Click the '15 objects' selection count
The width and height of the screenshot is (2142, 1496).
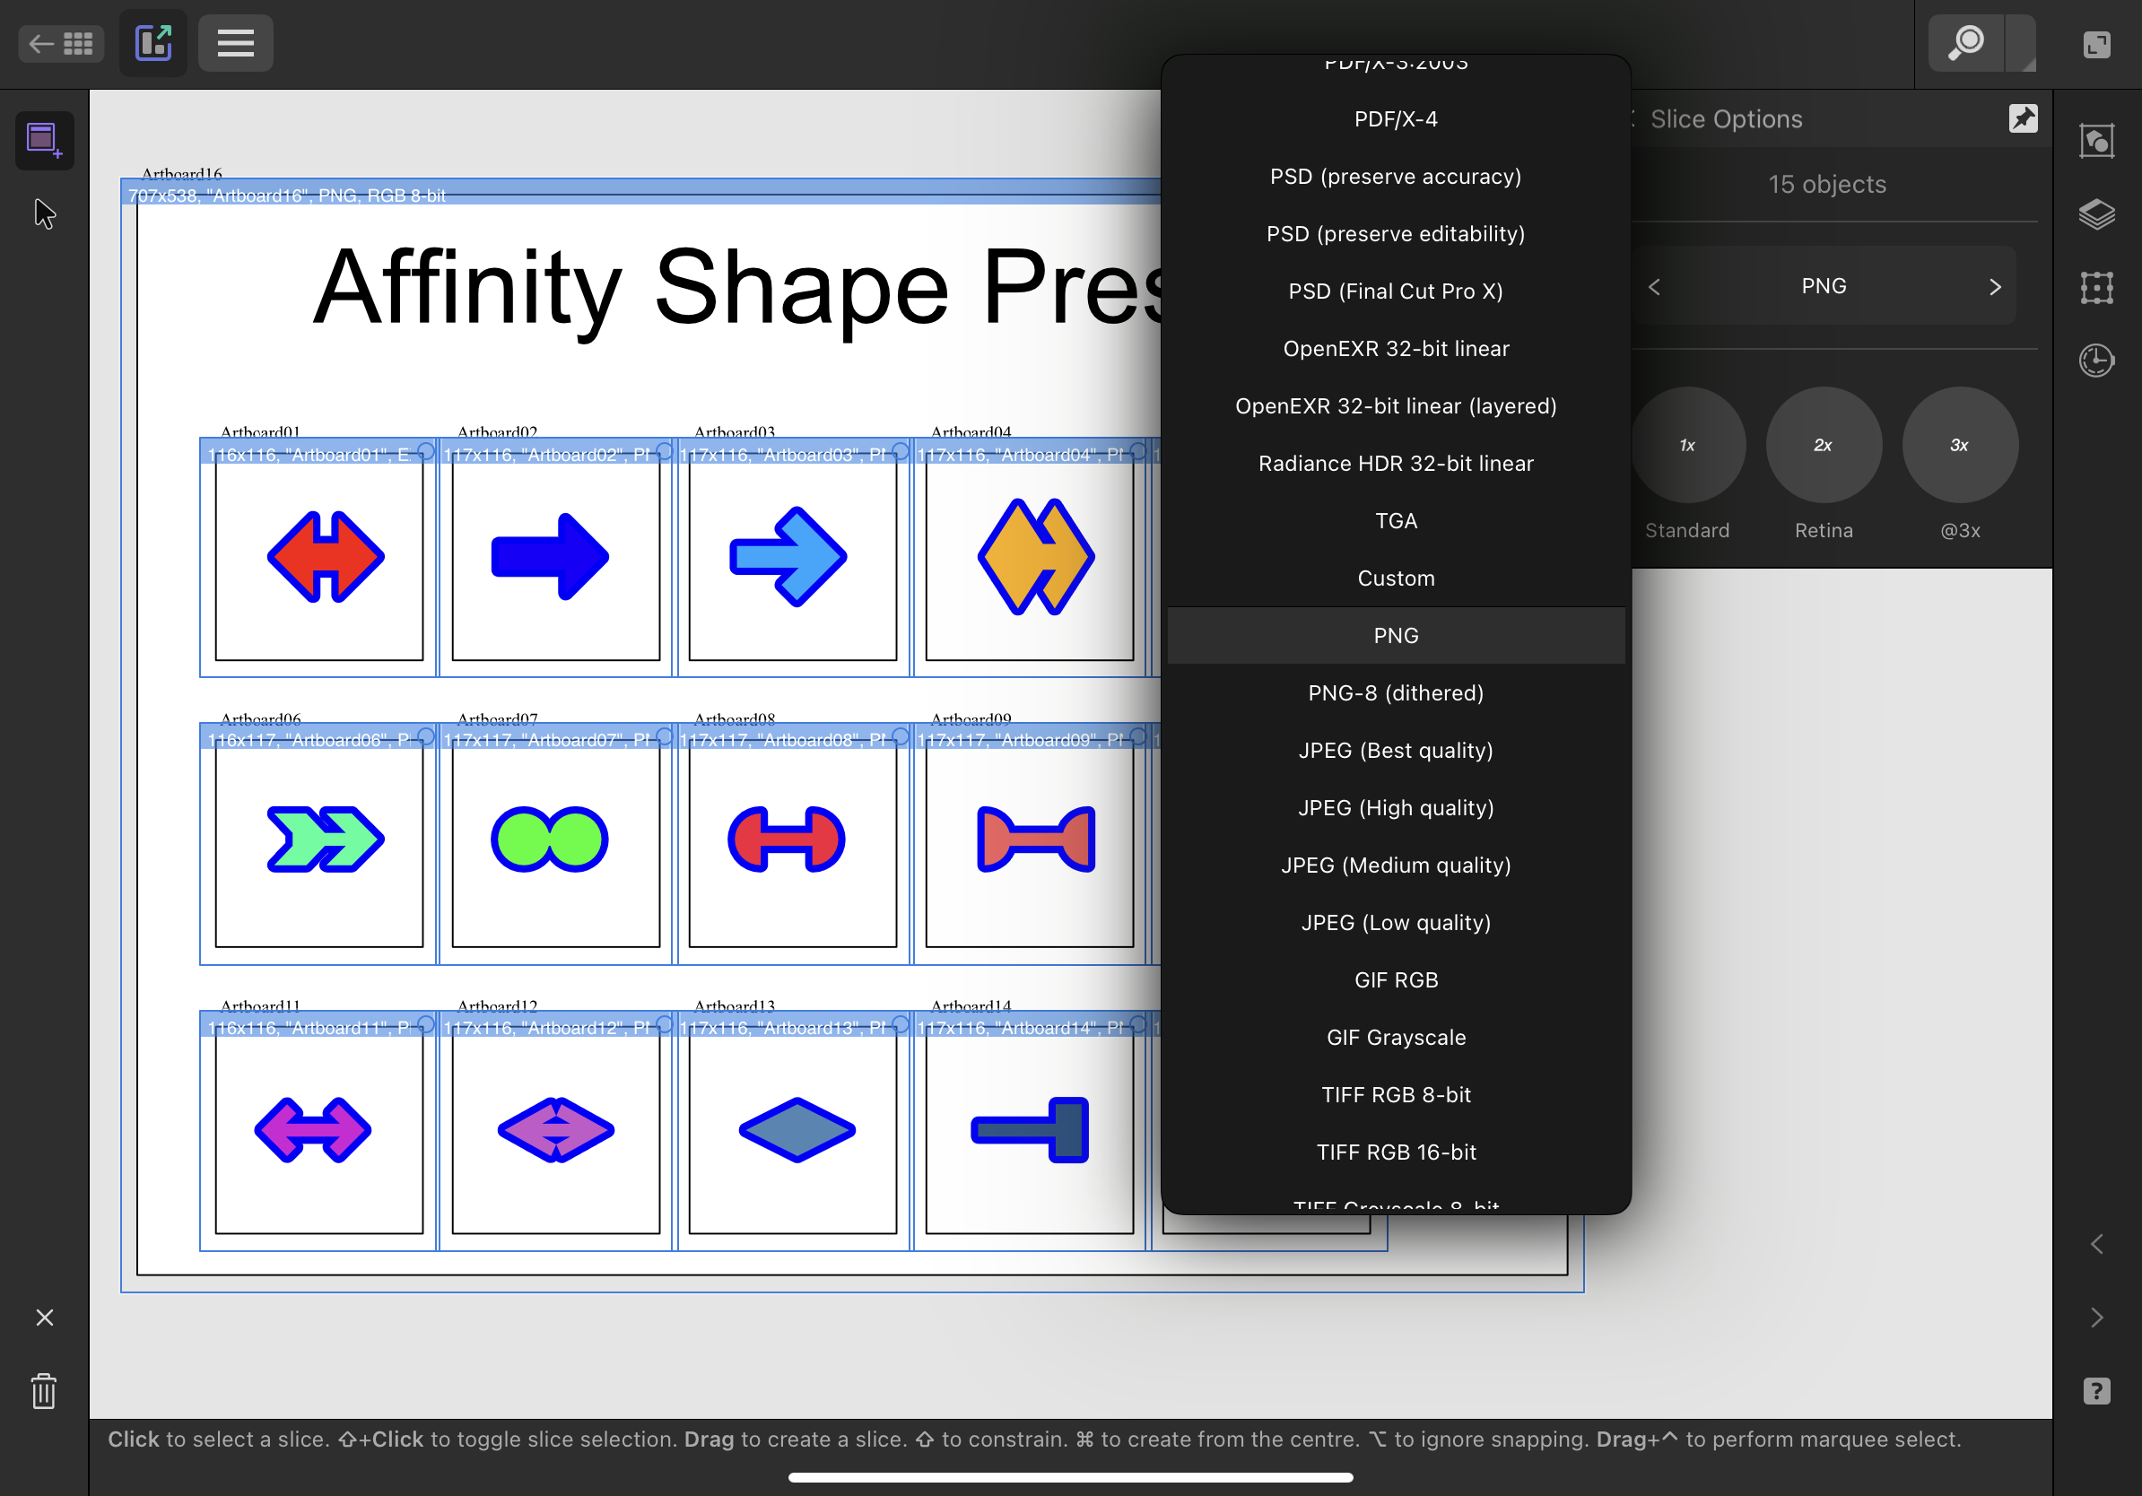pyautogui.click(x=1826, y=184)
